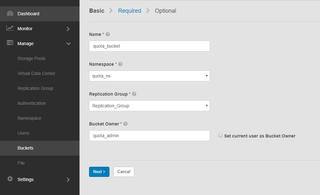
Task: Enable Set current user as Bucket Owner
Action: tap(220, 135)
